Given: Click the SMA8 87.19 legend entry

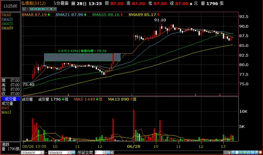Looking at the screenshot, I should pos(36,15).
